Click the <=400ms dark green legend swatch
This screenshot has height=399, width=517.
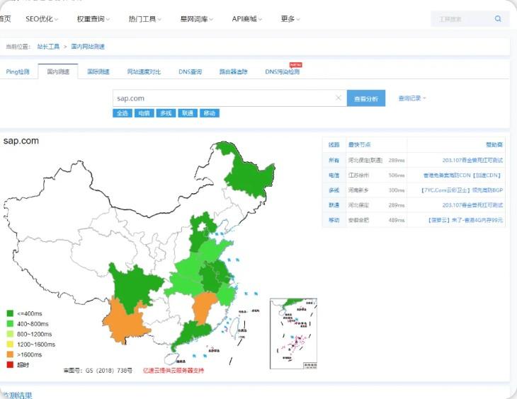[10, 313]
